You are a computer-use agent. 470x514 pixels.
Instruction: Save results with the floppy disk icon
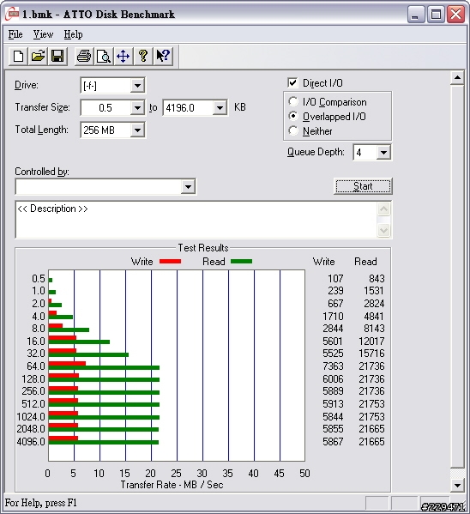[57, 56]
